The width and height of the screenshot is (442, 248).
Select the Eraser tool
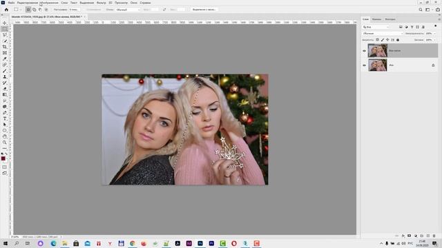coord(5,89)
